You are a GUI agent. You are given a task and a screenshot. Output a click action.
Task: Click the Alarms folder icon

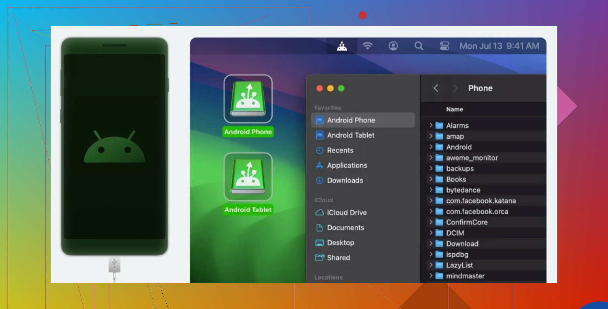[439, 125]
